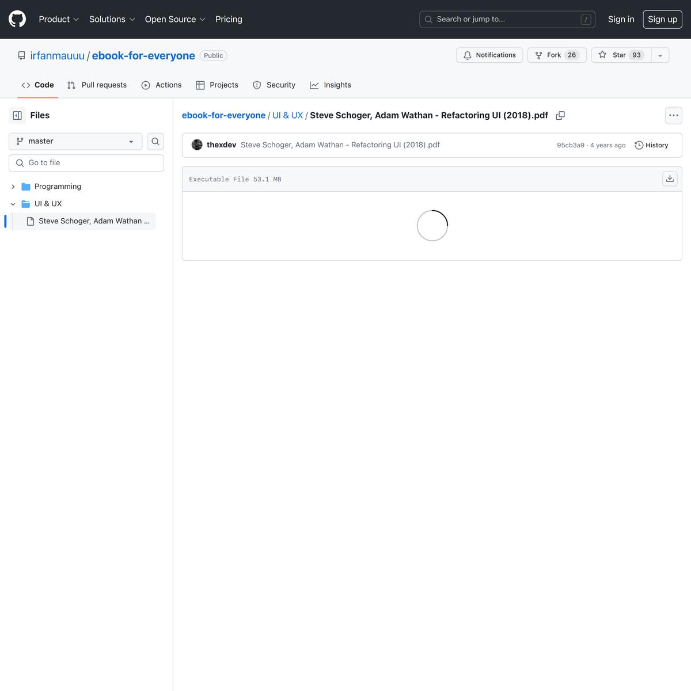Click UI & UX in the breadcrumb
Image resolution: width=691 pixels, height=691 pixels.
(287, 115)
